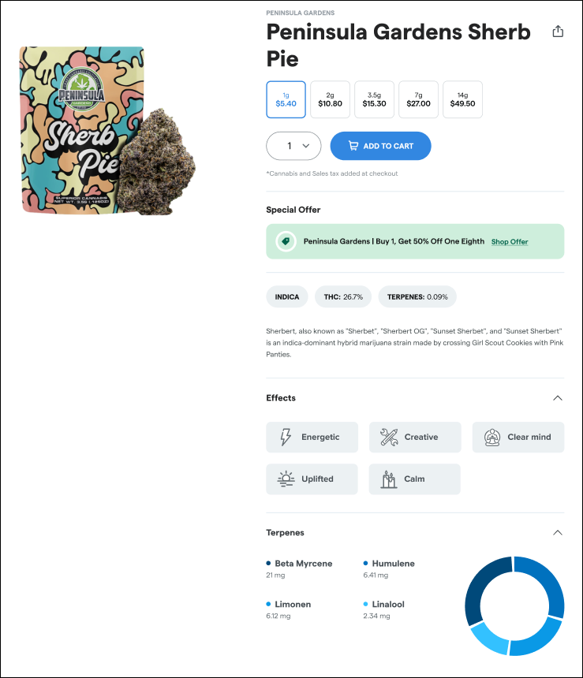Click the green special offer tag icon

pyautogui.click(x=286, y=242)
